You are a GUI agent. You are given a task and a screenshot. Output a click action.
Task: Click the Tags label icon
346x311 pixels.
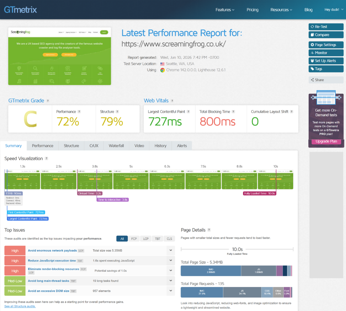coord(312,69)
